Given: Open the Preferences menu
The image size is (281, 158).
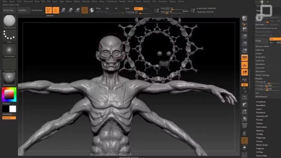Looking at the screenshot, I should coord(112,2).
